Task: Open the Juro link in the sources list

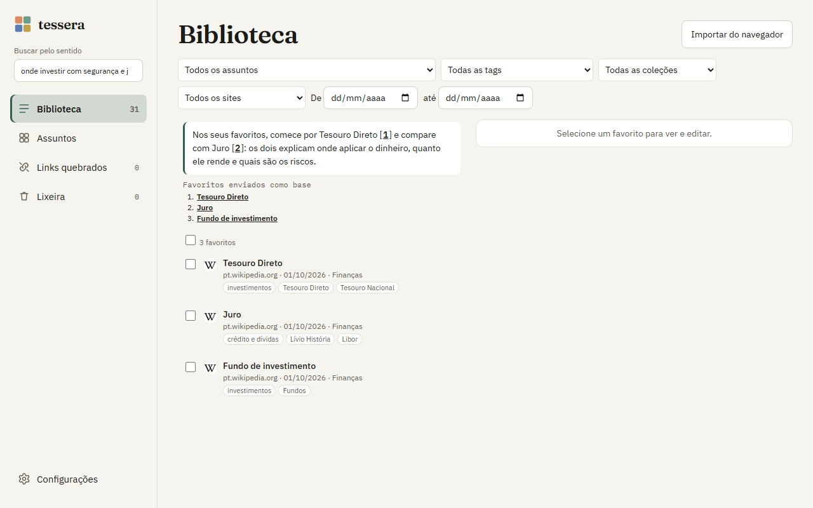Action: [x=205, y=208]
